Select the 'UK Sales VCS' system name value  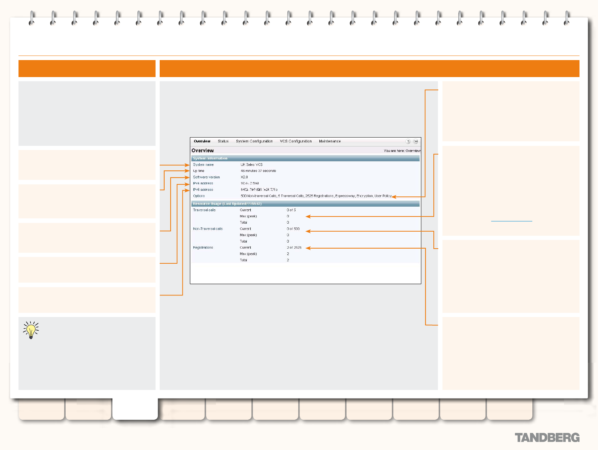[251, 165]
